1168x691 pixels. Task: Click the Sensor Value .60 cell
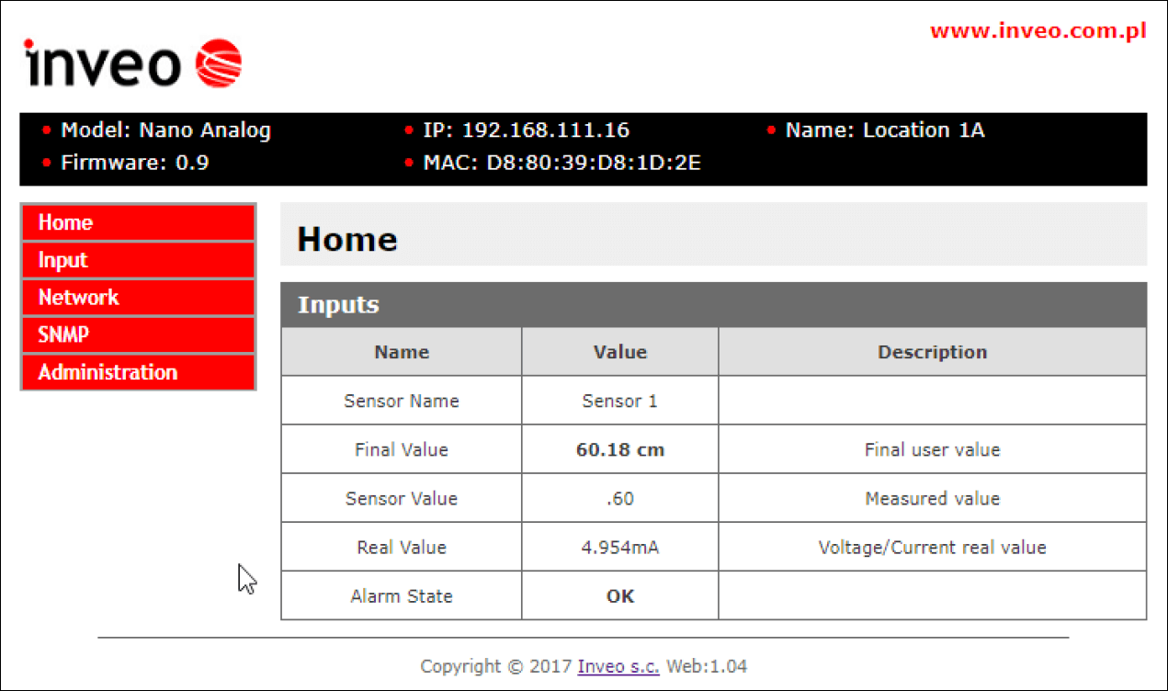tap(620, 499)
